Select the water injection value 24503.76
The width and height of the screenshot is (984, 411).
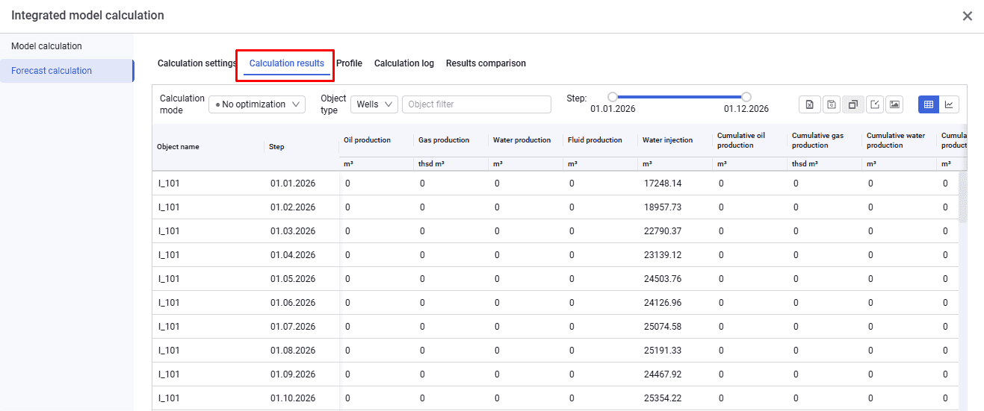tap(662, 279)
